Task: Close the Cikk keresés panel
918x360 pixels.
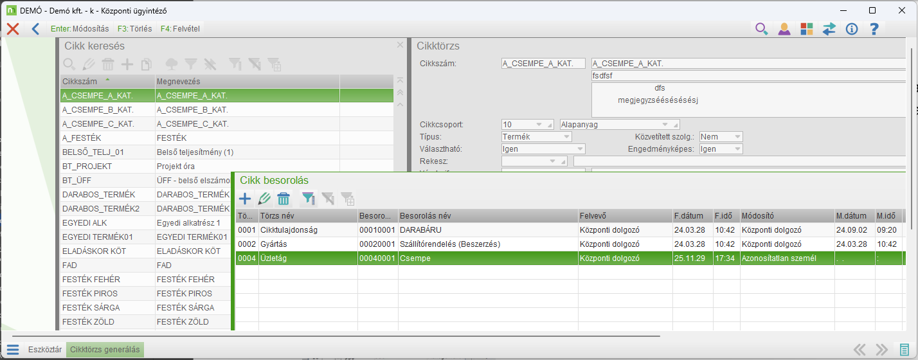Action: pos(400,45)
